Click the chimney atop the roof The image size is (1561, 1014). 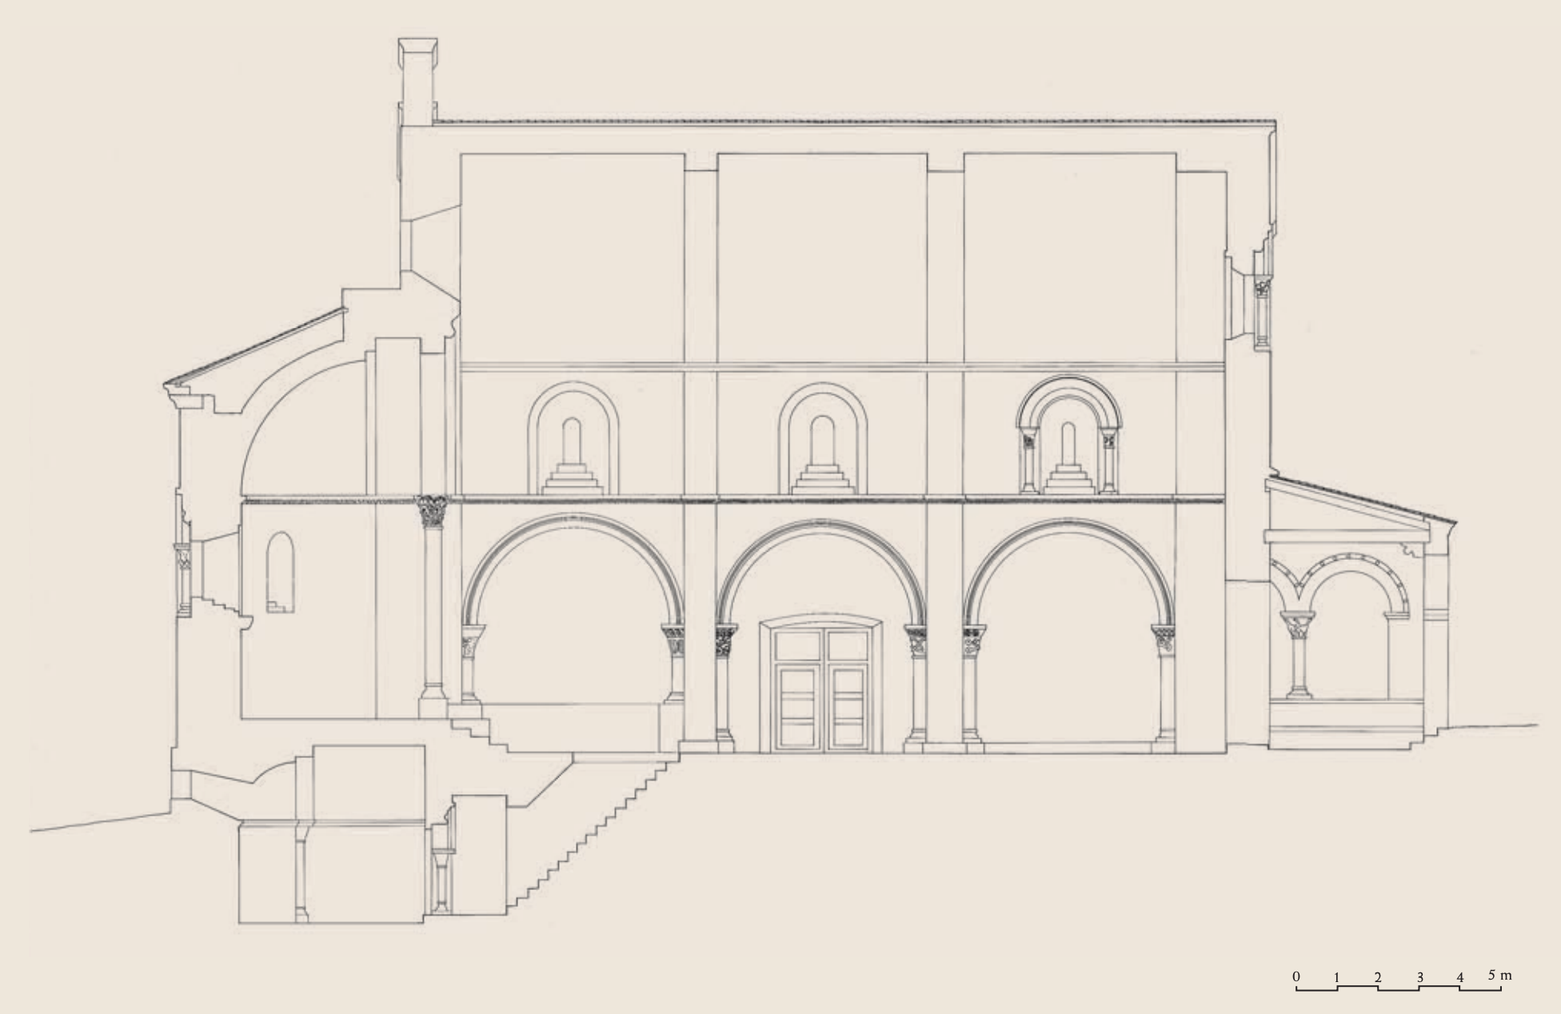[417, 82]
